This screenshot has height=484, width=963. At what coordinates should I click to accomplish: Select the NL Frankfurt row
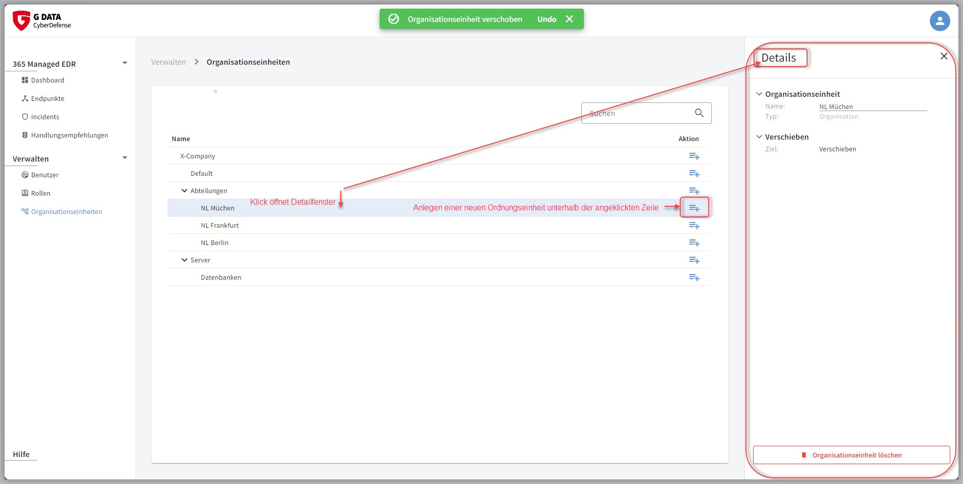tap(438, 225)
